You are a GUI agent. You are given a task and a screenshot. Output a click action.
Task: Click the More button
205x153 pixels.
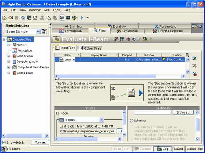click(40, 142)
